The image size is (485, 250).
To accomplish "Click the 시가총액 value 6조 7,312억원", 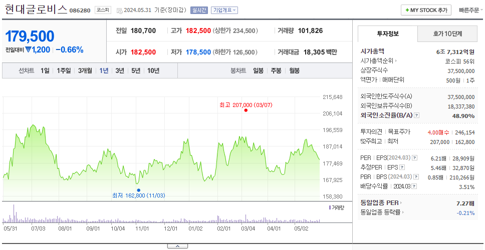I will coord(455,52).
